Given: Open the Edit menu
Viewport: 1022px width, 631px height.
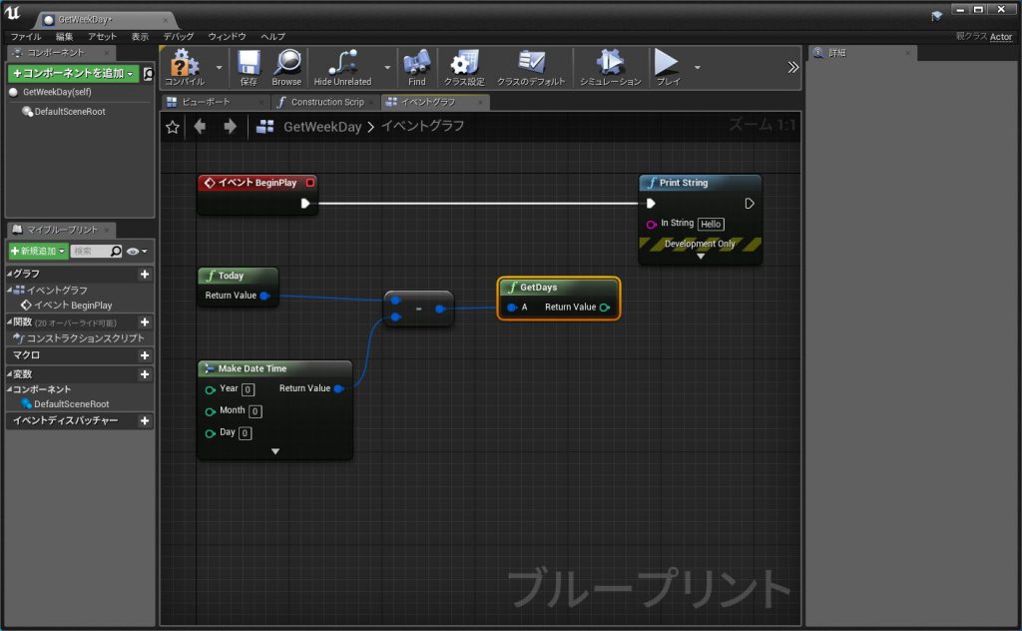Looking at the screenshot, I should coord(65,37).
